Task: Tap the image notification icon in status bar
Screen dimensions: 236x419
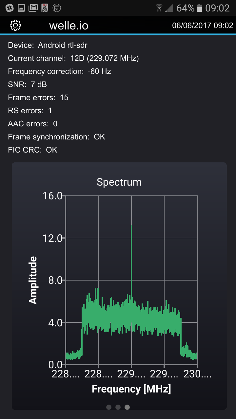Action: pyautogui.click(x=21, y=8)
